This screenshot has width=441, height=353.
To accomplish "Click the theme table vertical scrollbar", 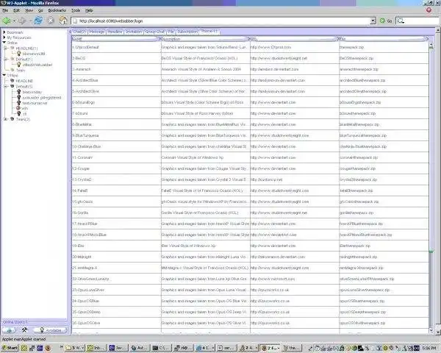I will pos(431,186).
